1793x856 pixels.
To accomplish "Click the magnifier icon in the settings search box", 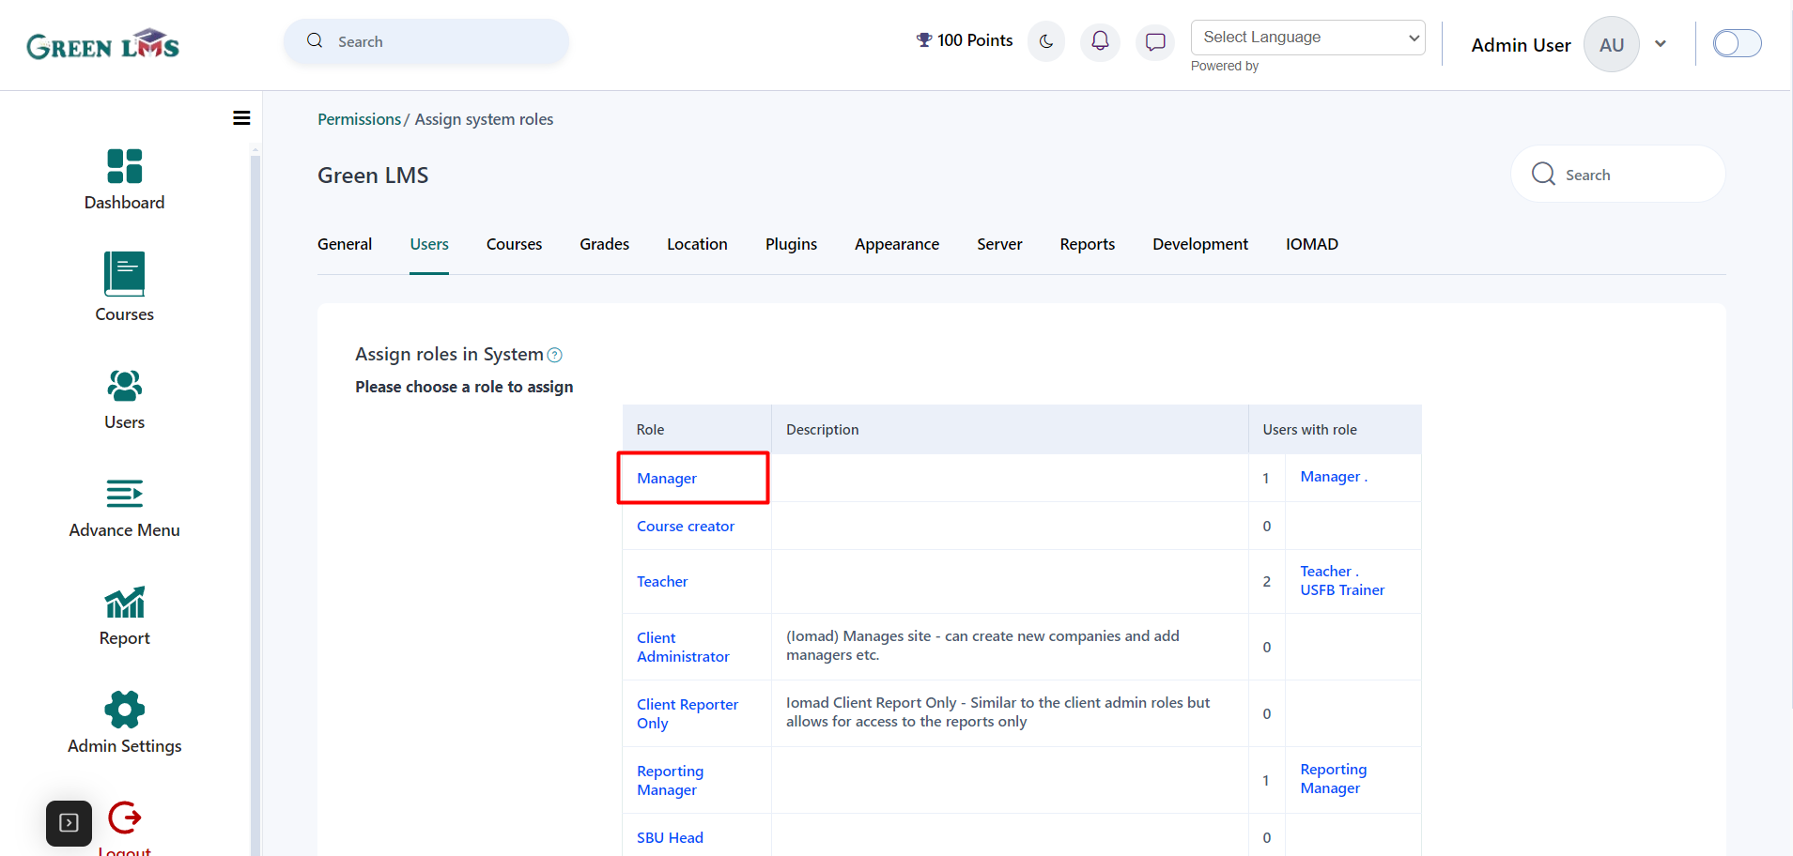I will 1543,174.
